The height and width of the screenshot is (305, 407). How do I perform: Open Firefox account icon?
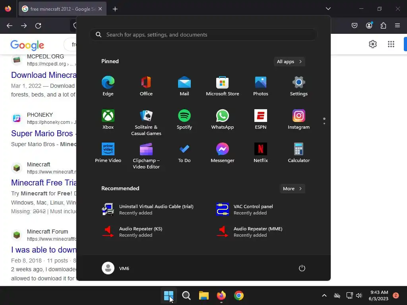pos(369,25)
